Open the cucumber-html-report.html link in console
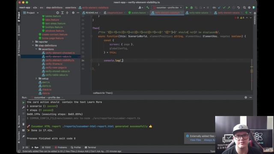Screen dimensions: 274x154 [88, 126]
